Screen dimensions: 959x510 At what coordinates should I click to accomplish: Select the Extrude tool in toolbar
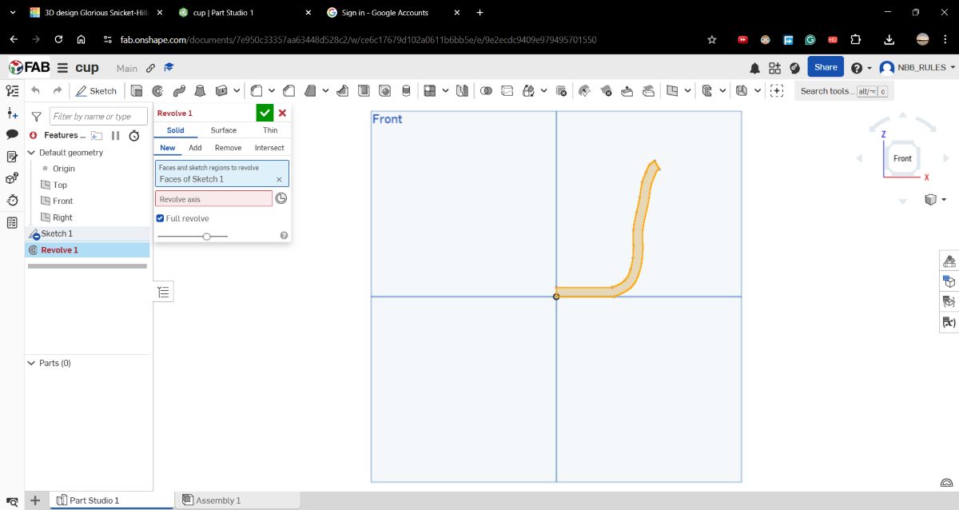click(137, 90)
